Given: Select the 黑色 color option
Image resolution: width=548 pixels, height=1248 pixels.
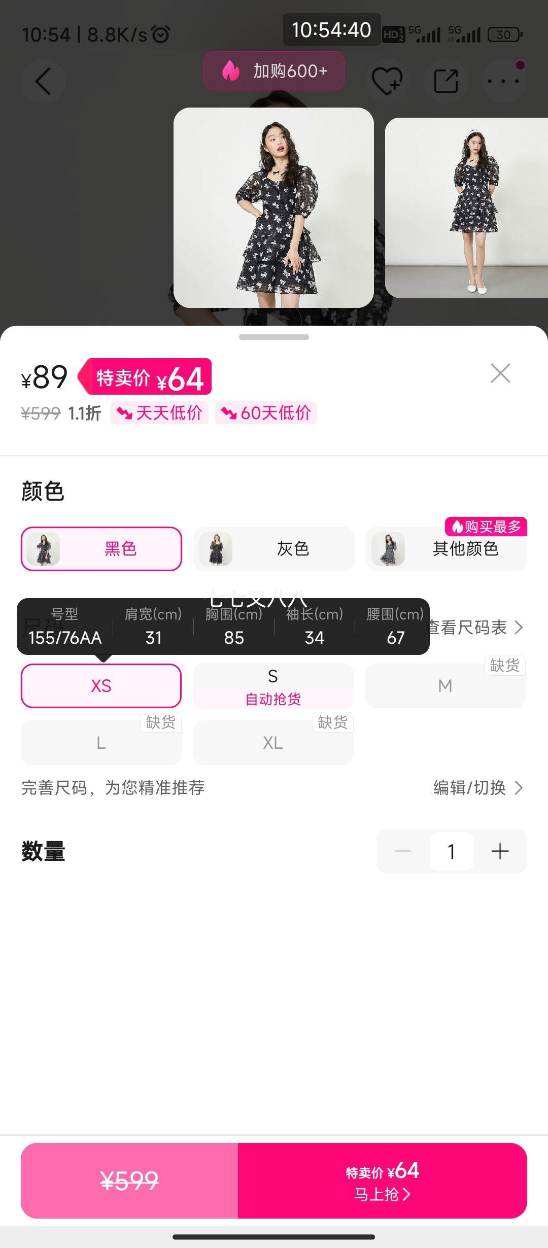Looking at the screenshot, I should 101,549.
